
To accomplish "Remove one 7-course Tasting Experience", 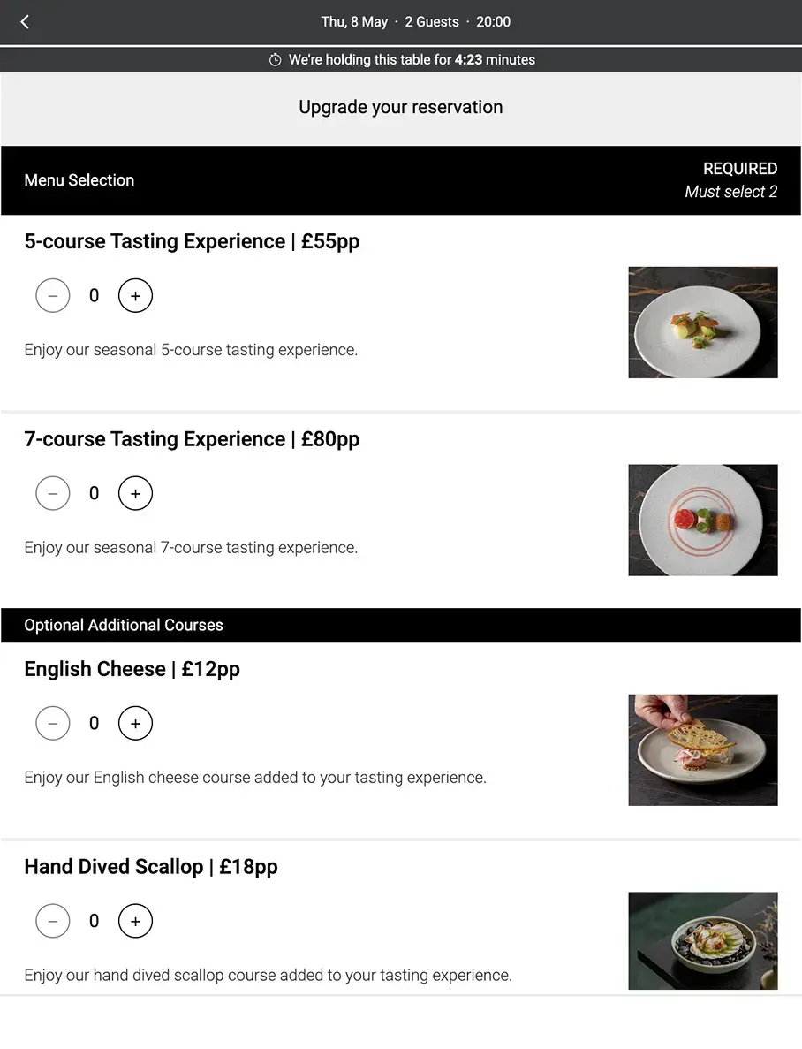I will pos(53,494).
